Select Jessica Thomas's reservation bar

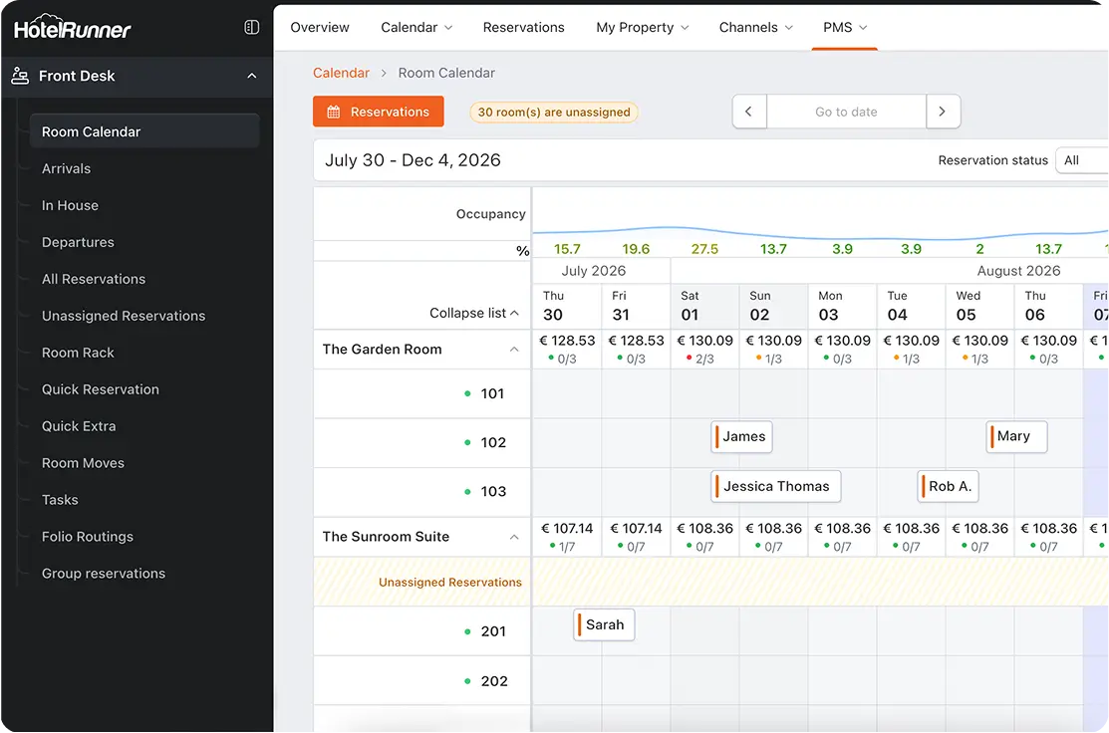pyautogui.click(x=776, y=486)
